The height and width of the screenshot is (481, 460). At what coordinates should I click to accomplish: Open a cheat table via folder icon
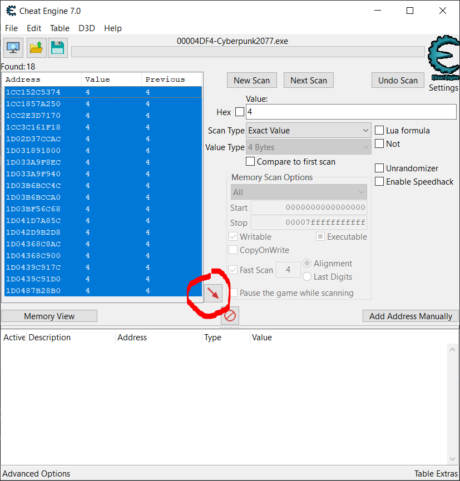(x=36, y=48)
